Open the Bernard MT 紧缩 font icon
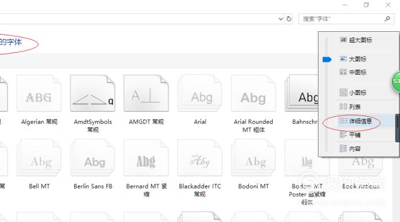This screenshot has height=222, width=400. point(146,158)
